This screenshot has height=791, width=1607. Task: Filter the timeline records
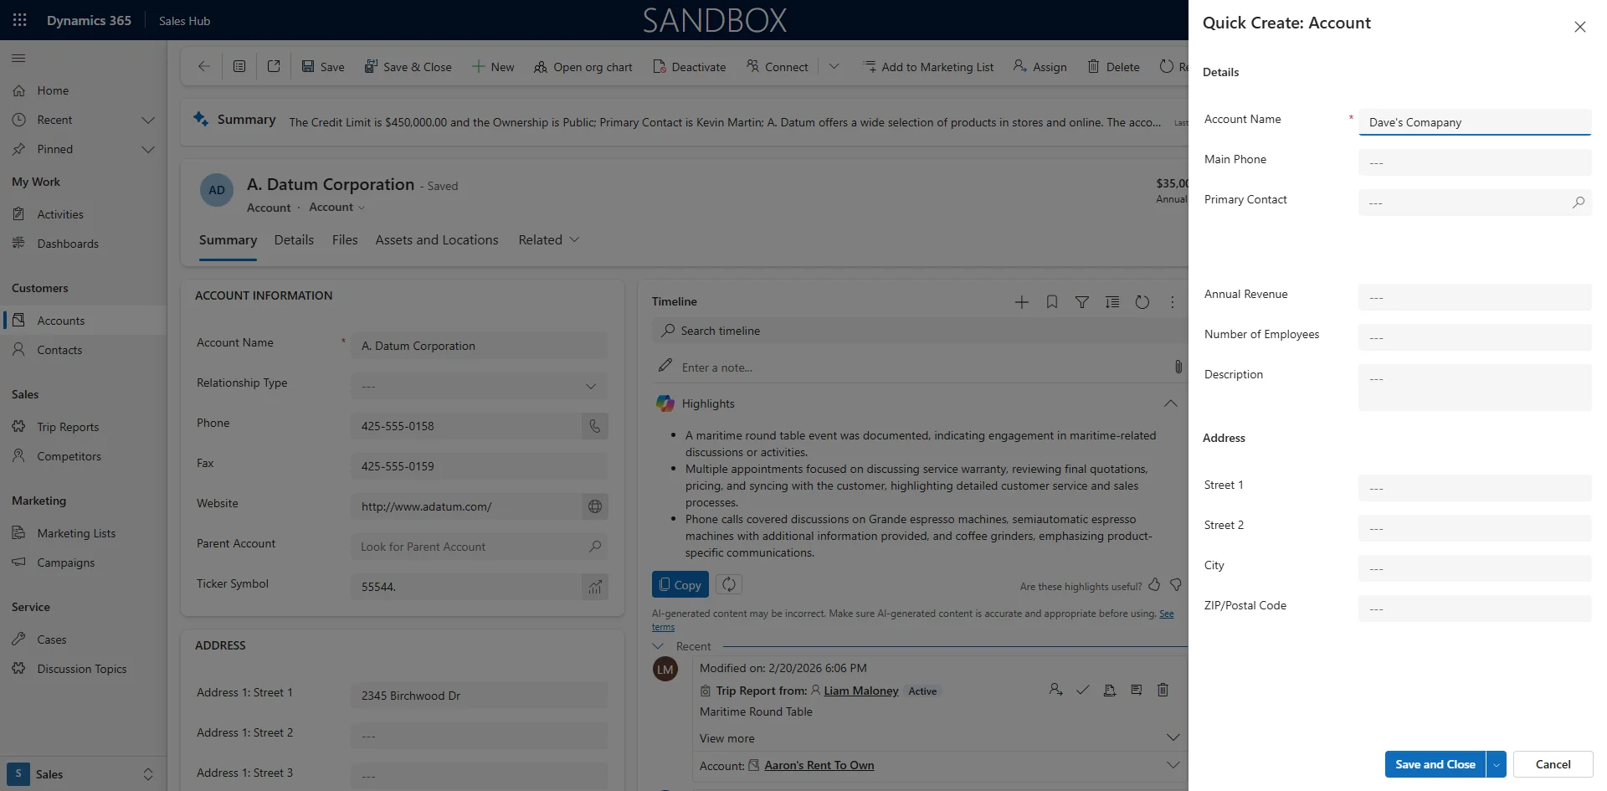1082,301
